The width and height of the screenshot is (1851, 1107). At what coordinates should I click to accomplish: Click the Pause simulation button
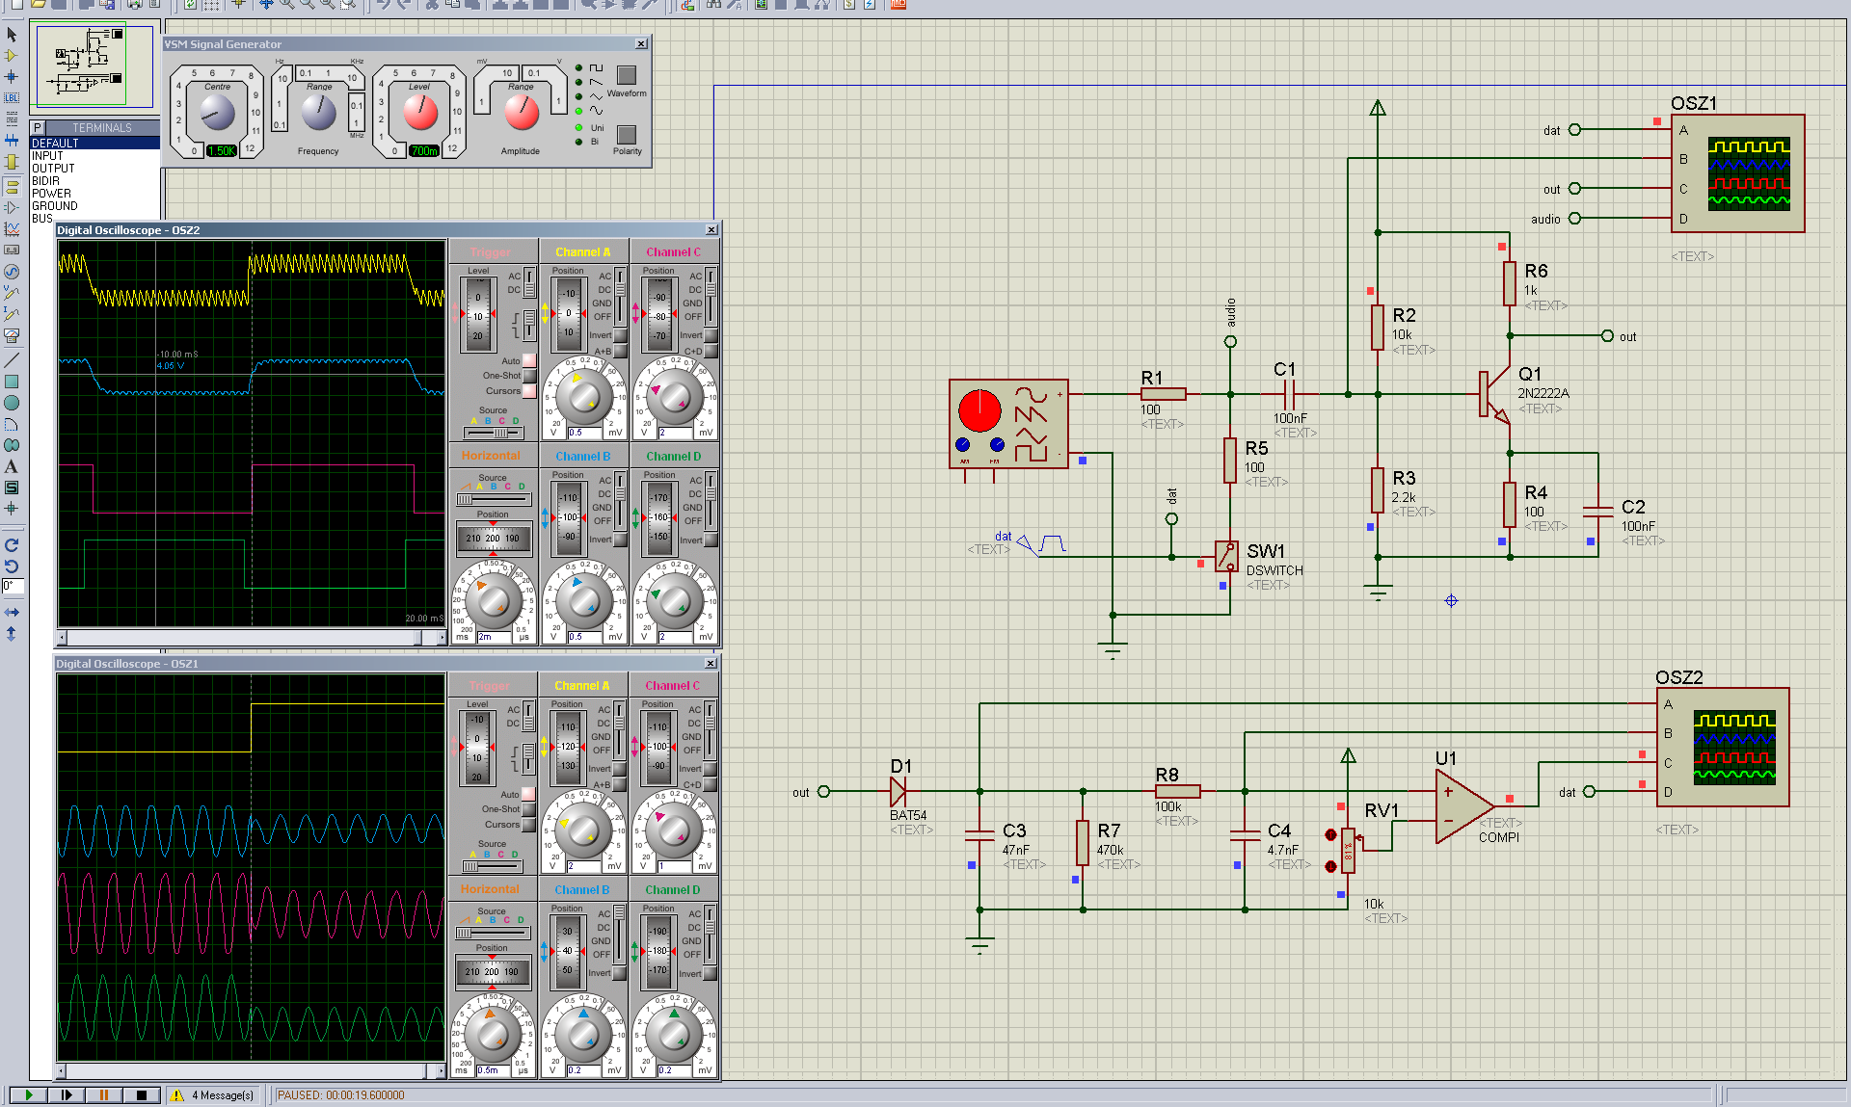103,1095
